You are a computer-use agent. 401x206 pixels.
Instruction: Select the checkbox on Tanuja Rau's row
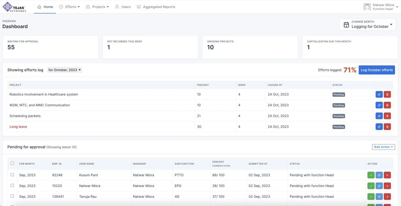[12, 196]
